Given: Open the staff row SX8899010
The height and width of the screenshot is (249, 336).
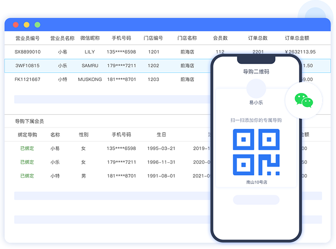Looking at the screenshot, I should [27, 52].
